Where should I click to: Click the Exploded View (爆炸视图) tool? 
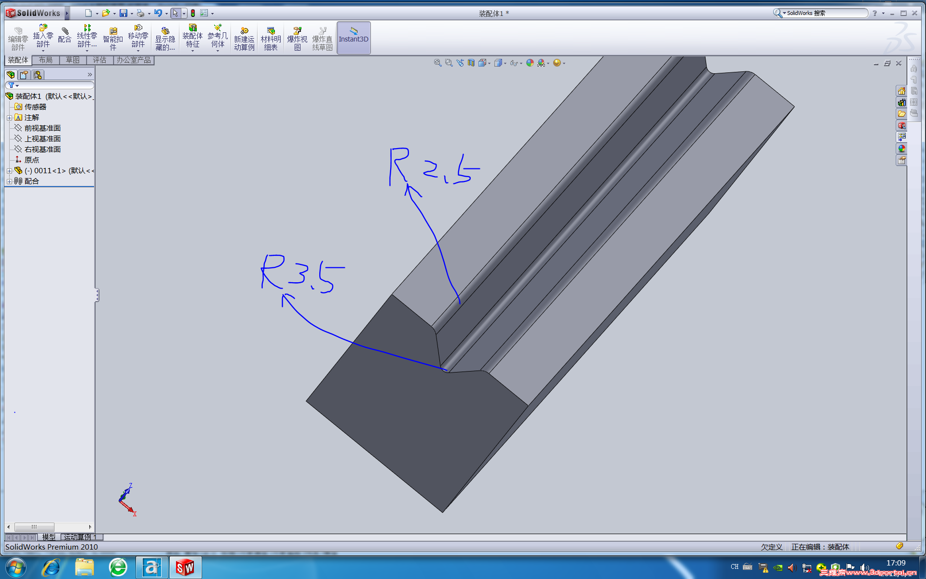(297, 39)
